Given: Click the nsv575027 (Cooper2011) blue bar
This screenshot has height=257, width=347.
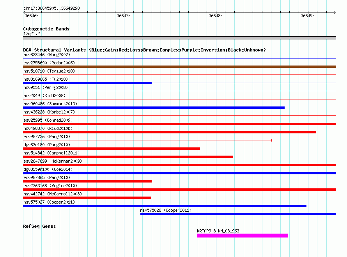Looking at the screenshot, I should point(165,206).
